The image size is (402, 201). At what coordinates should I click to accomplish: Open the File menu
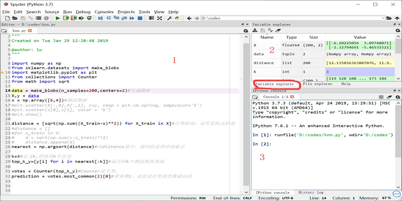click(x=6, y=12)
